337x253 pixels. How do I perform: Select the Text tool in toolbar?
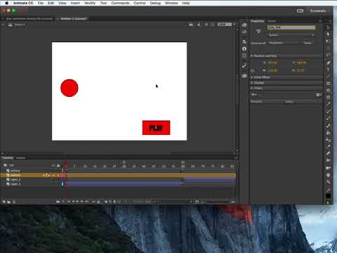pos(329,70)
